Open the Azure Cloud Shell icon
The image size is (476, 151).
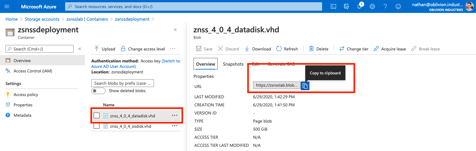click(x=333, y=6)
